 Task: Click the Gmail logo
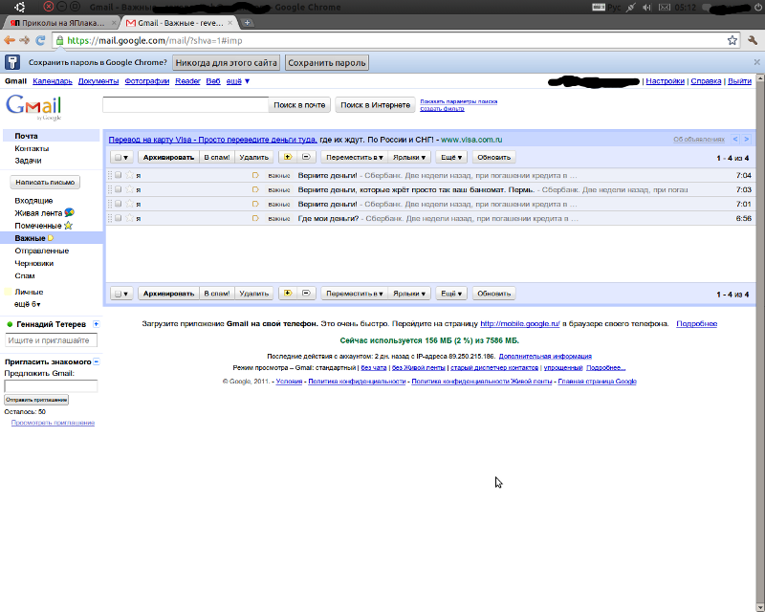point(33,107)
